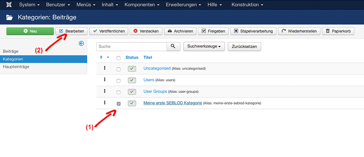The width and height of the screenshot is (364, 157).
Task: Click drag handle of Users row
Action: [x=105, y=79]
